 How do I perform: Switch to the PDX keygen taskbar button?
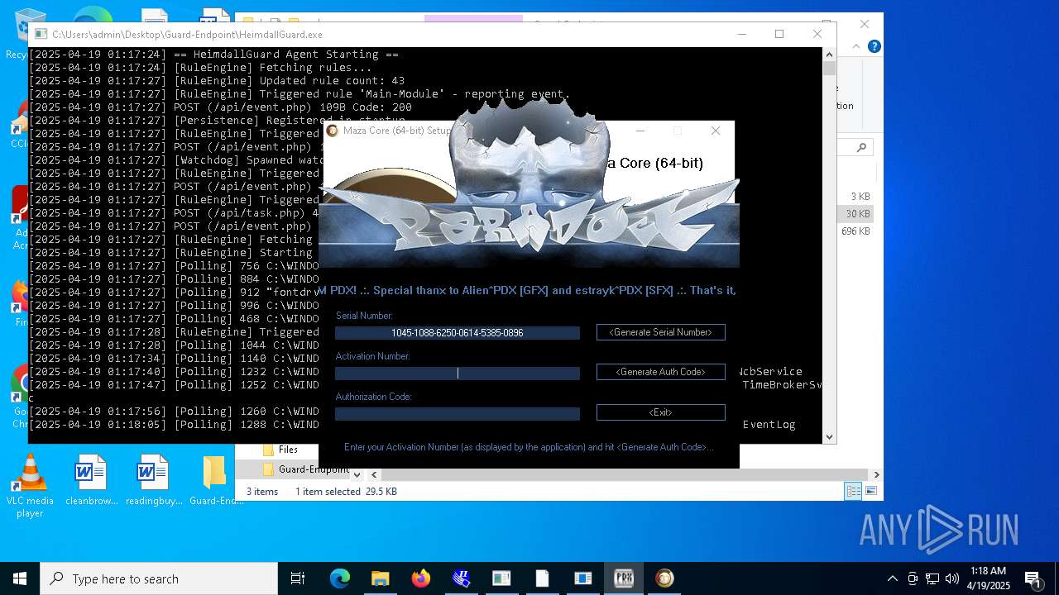(x=624, y=578)
